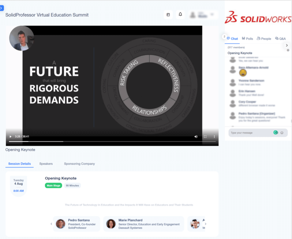Open the notifications bell icon
292x239 pixels.
click(x=180, y=14)
